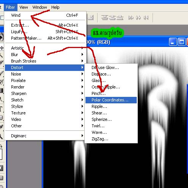Click distribute horizontal centers icon

tap(138, 18)
